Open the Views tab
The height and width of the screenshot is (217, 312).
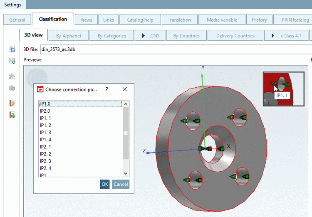coord(86,20)
